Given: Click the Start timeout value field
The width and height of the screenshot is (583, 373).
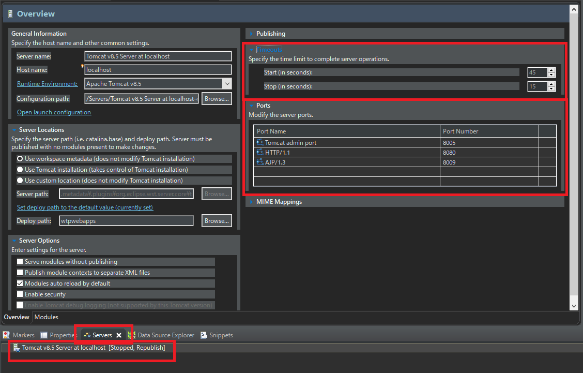Looking at the screenshot, I should 538,72.
